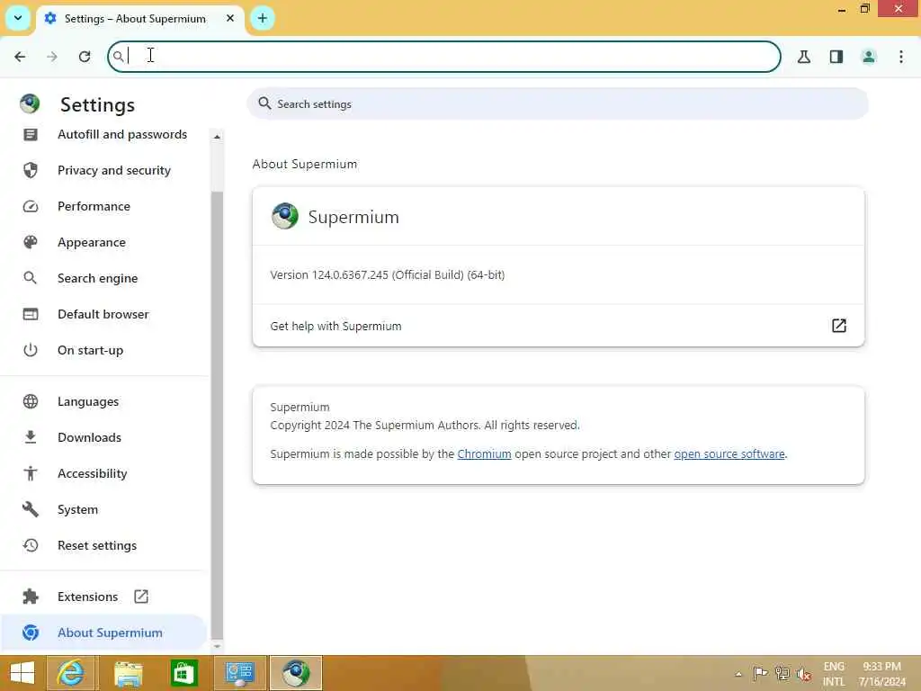This screenshot has height=691, width=921.
Task: Click the Extensions puzzle icon
Action: [x=31, y=597]
